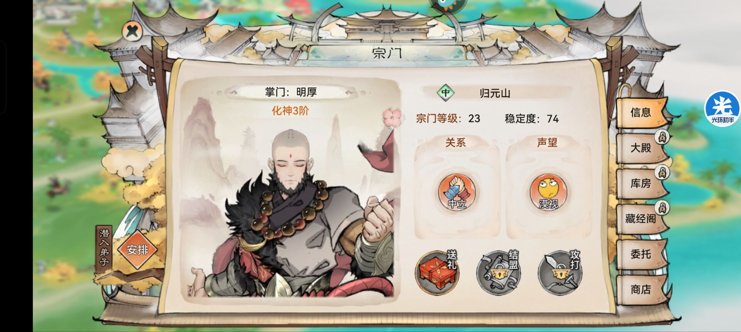This screenshot has width=741, height=332.
Task: Open the locked 库房 tab
Action: (x=641, y=183)
